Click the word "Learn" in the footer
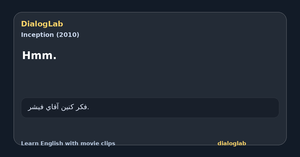The width and height of the screenshot is (300, 157). click(x=30, y=144)
